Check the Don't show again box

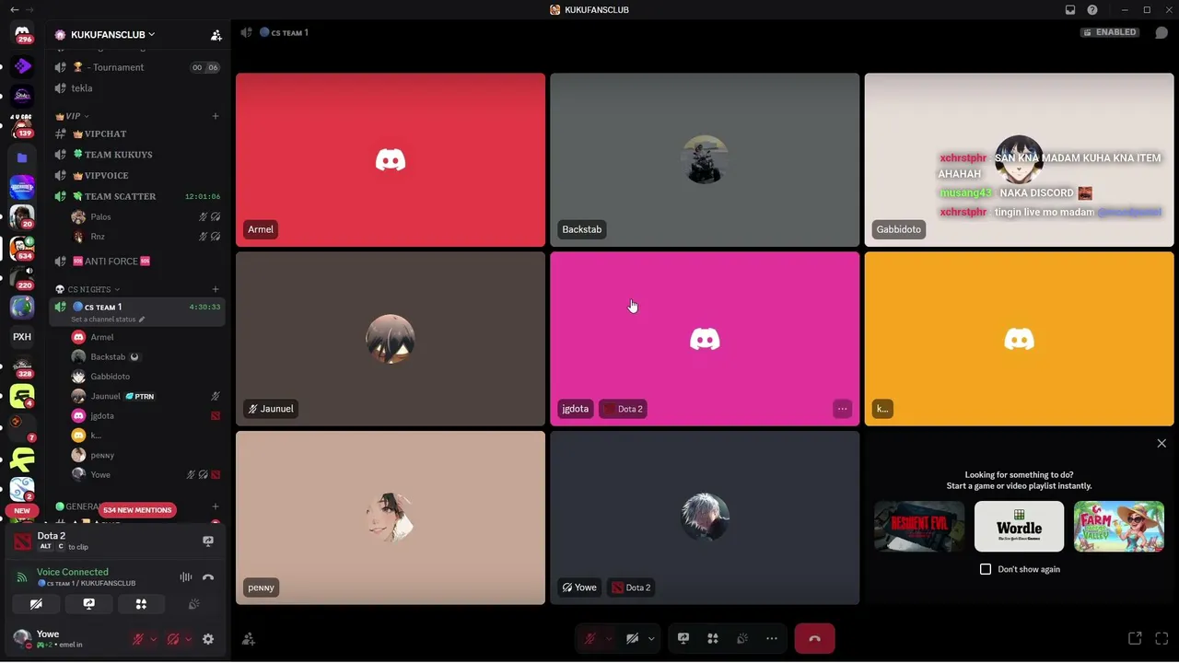(x=986, y=569)
